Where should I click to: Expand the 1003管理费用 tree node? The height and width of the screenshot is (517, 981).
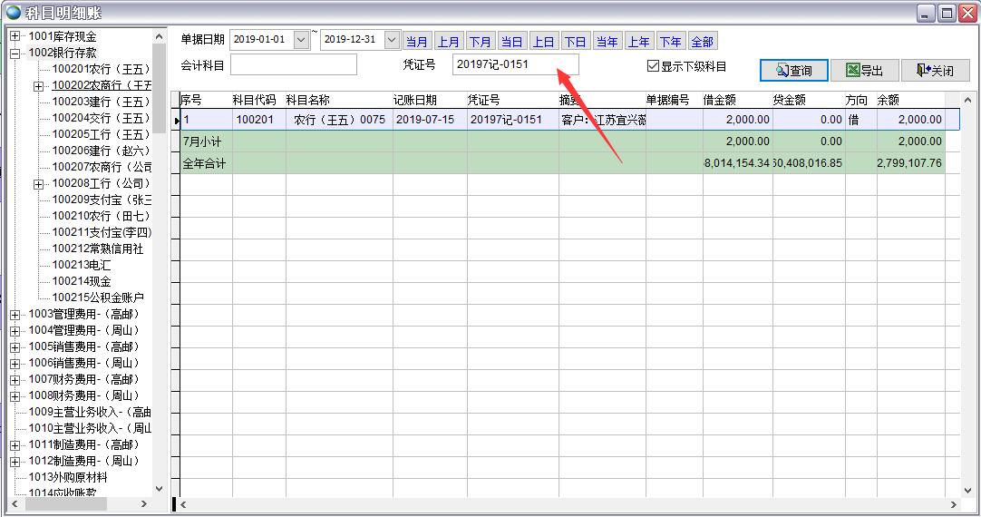click(15, 314)
